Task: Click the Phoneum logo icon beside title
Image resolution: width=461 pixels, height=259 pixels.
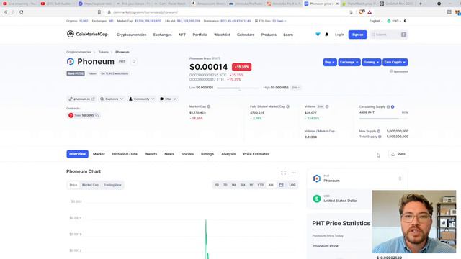Action: point(71,61)
